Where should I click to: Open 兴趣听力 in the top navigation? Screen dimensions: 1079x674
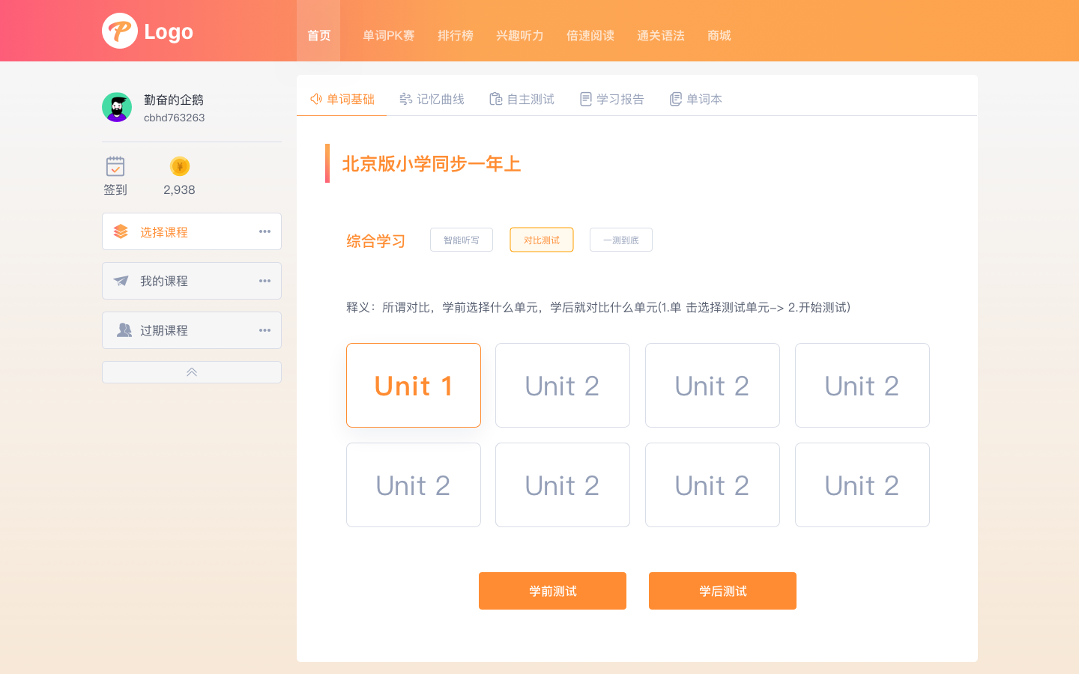click(x=520, y=35)
